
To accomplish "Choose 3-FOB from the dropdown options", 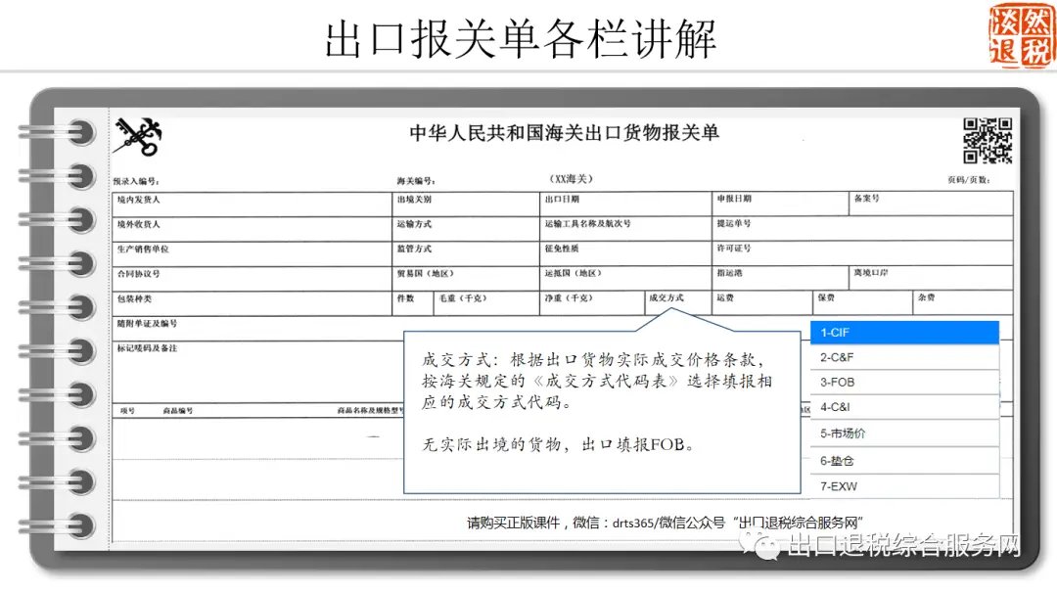I will click(904, 384).
